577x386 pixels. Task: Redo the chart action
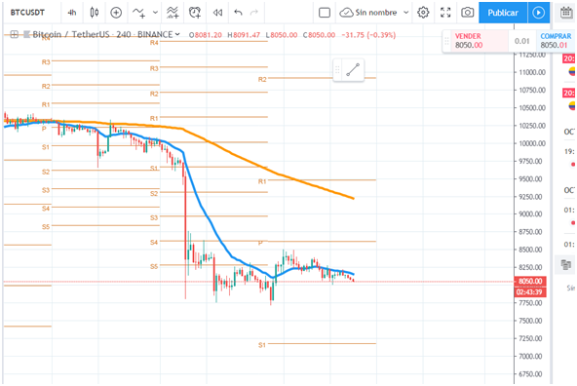pyautogui.click(x=254, y=13)
